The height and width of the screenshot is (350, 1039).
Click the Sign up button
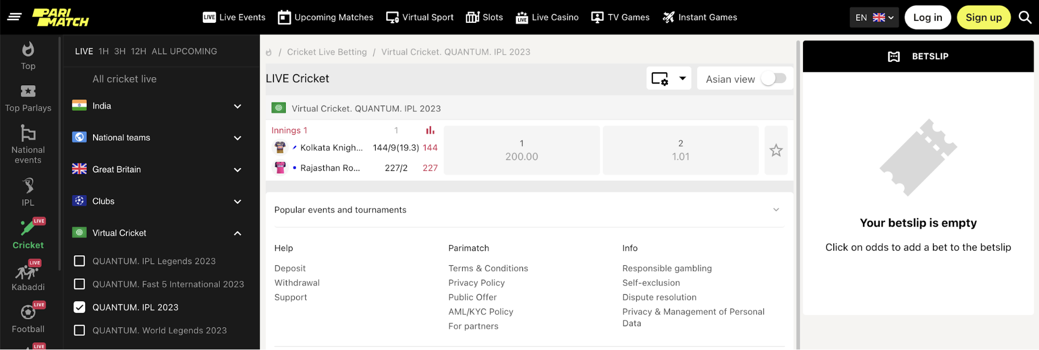tap(983, 17)
